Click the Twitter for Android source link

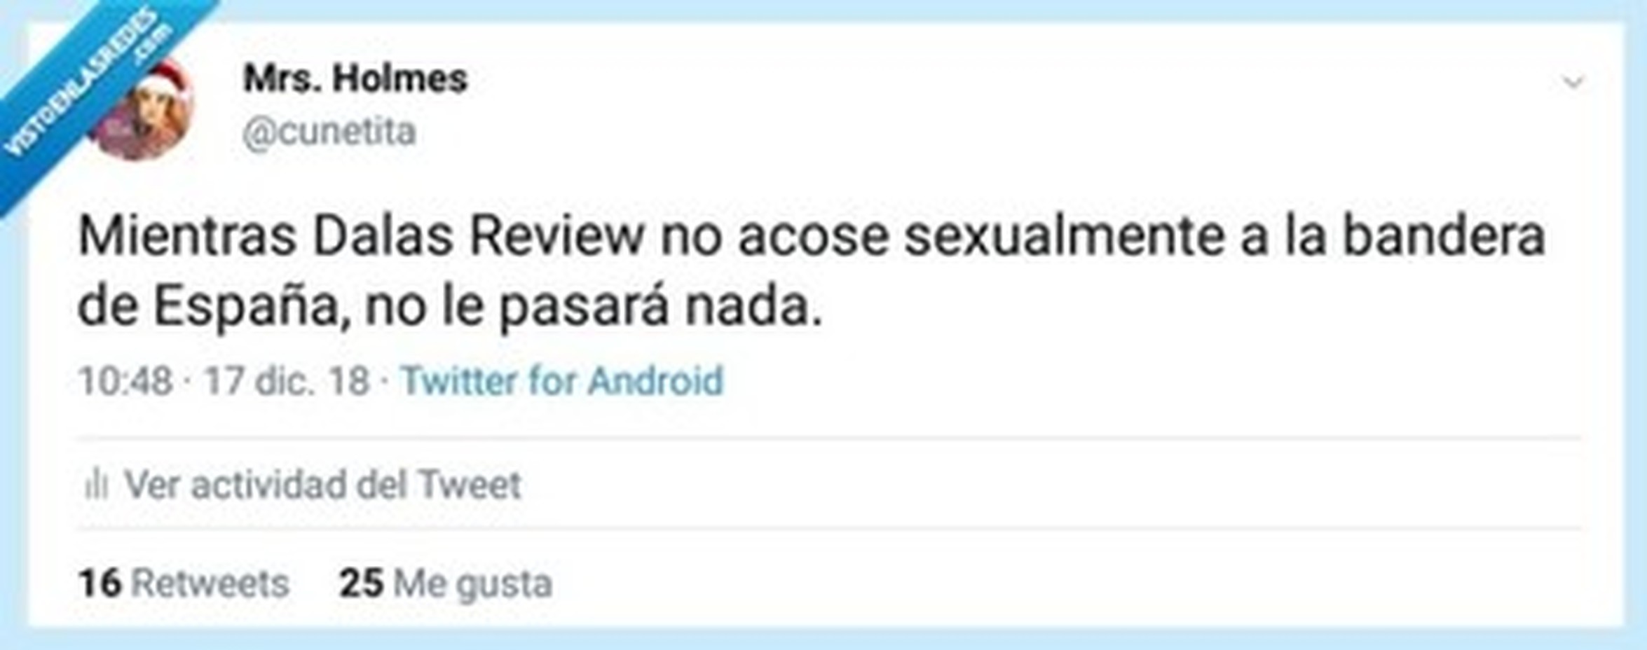coord(561,381)
